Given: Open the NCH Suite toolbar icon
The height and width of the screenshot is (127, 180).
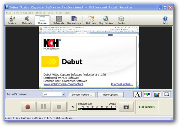Looking at the screenshot, I should click(x=121, y=20).
